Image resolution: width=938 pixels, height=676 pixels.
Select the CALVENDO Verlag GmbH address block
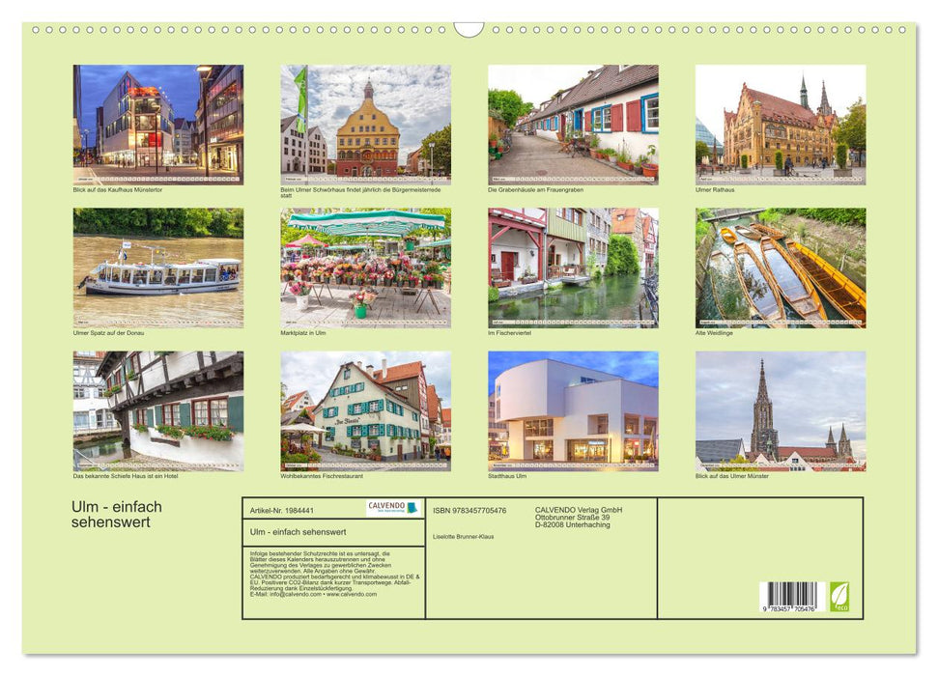579,514
